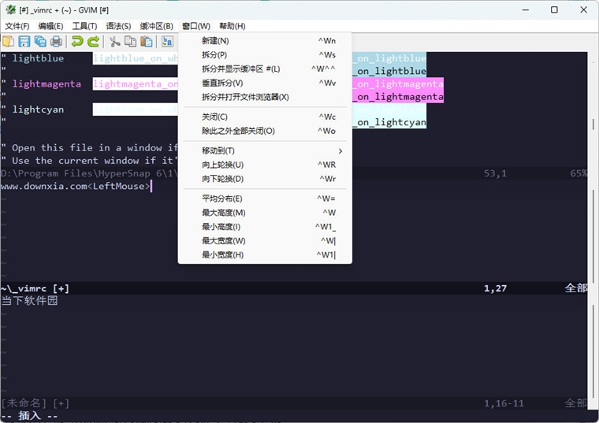Click the text 当下软件园 in bottom pane
The height and width of the screenshot is (423, 599).
pos(29,301)
